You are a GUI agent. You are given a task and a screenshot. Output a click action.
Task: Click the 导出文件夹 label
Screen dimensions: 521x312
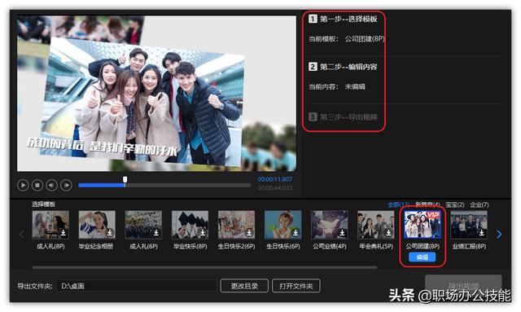coord(35,286)
